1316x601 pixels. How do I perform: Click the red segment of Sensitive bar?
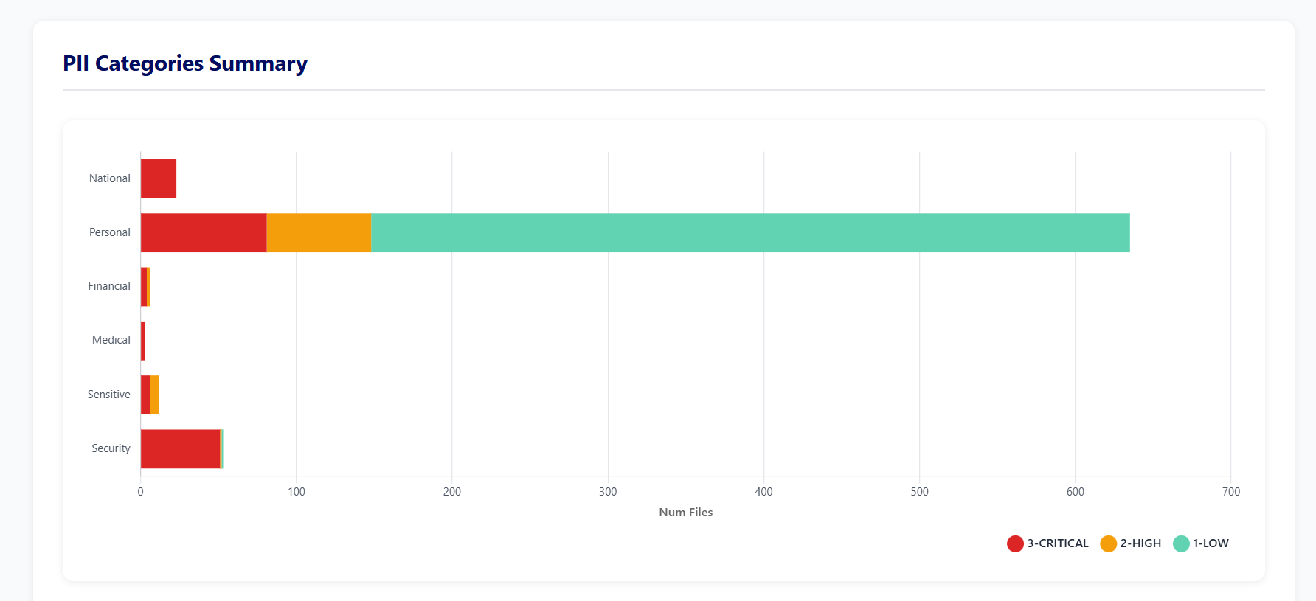(x=145, y=395)
